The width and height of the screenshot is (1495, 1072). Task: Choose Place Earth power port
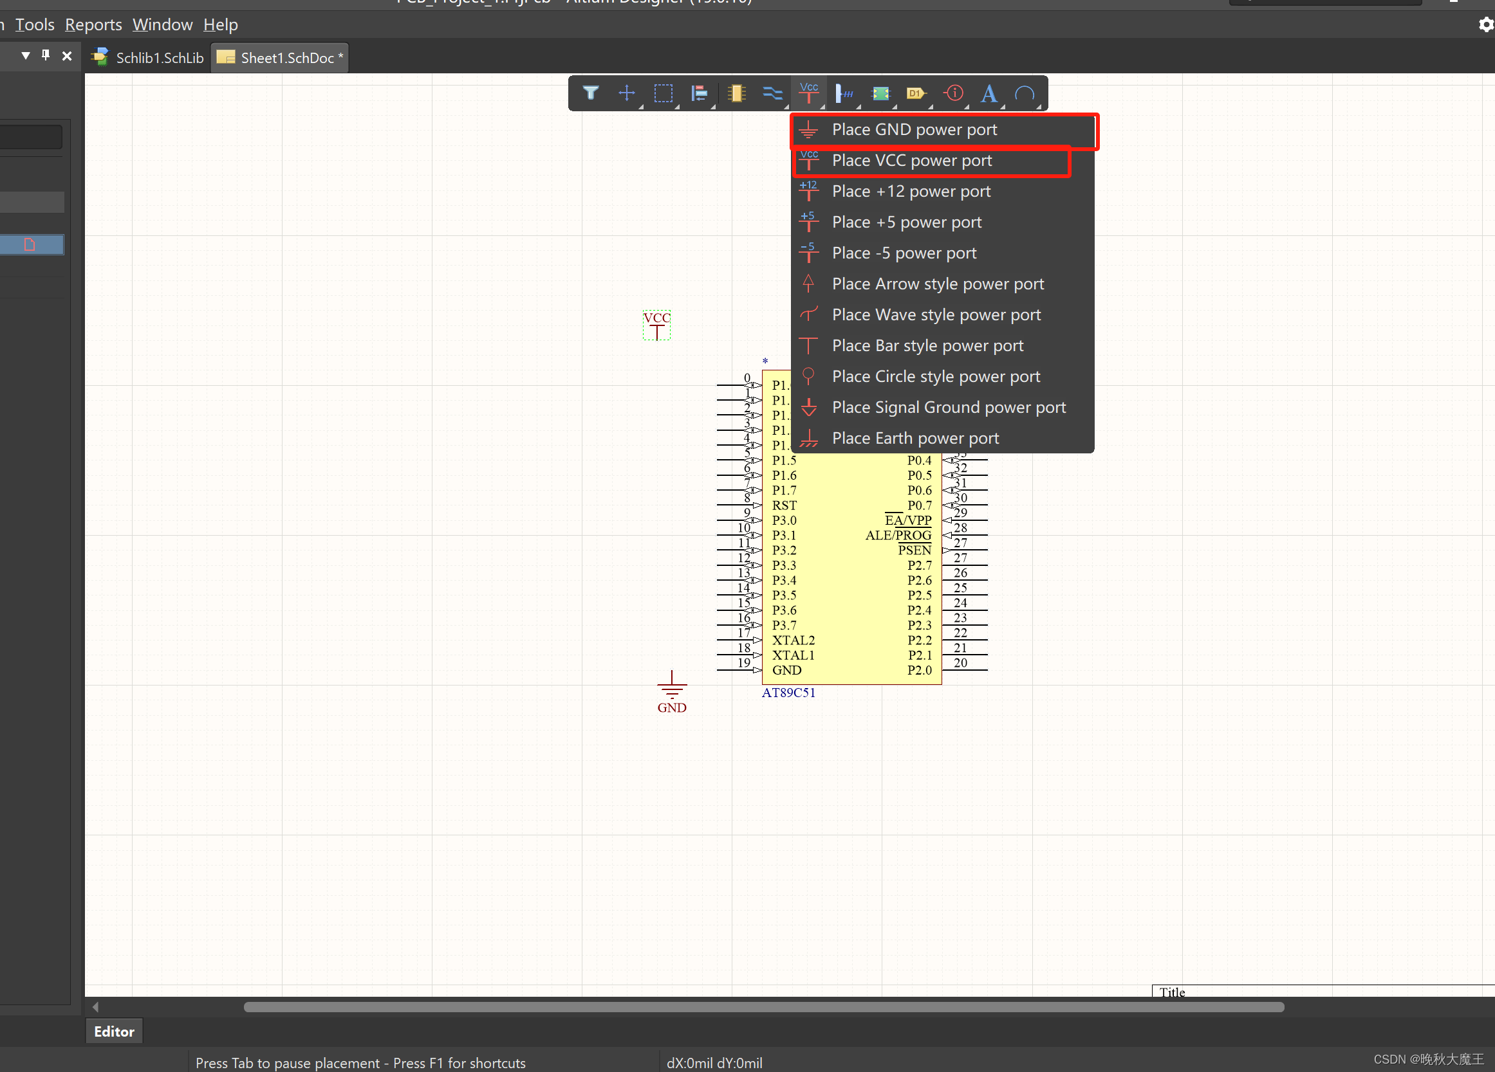915,438
